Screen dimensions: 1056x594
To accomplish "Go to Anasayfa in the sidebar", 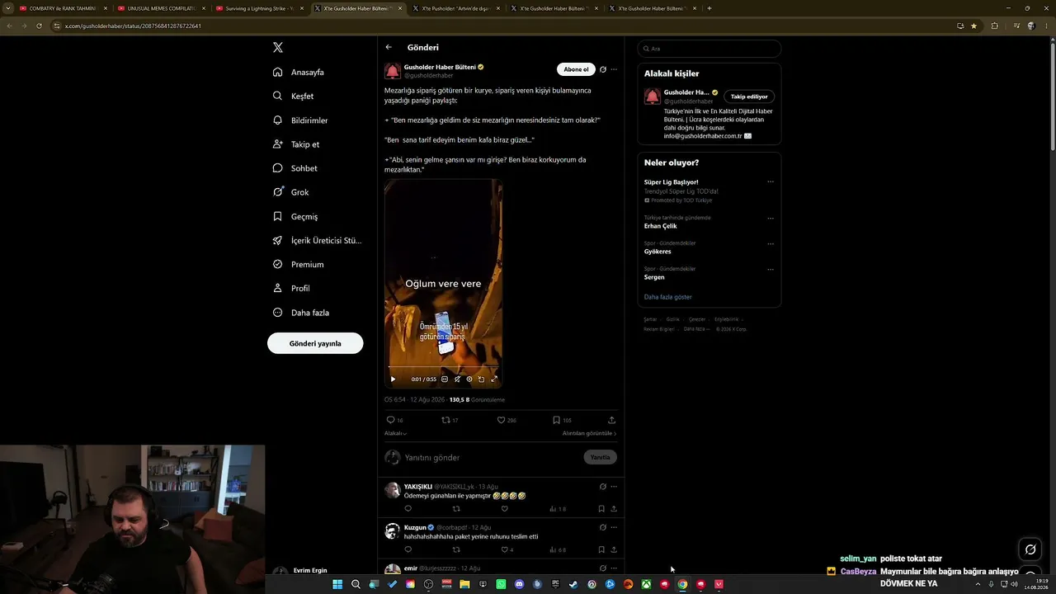I will (x=299, y=72).
